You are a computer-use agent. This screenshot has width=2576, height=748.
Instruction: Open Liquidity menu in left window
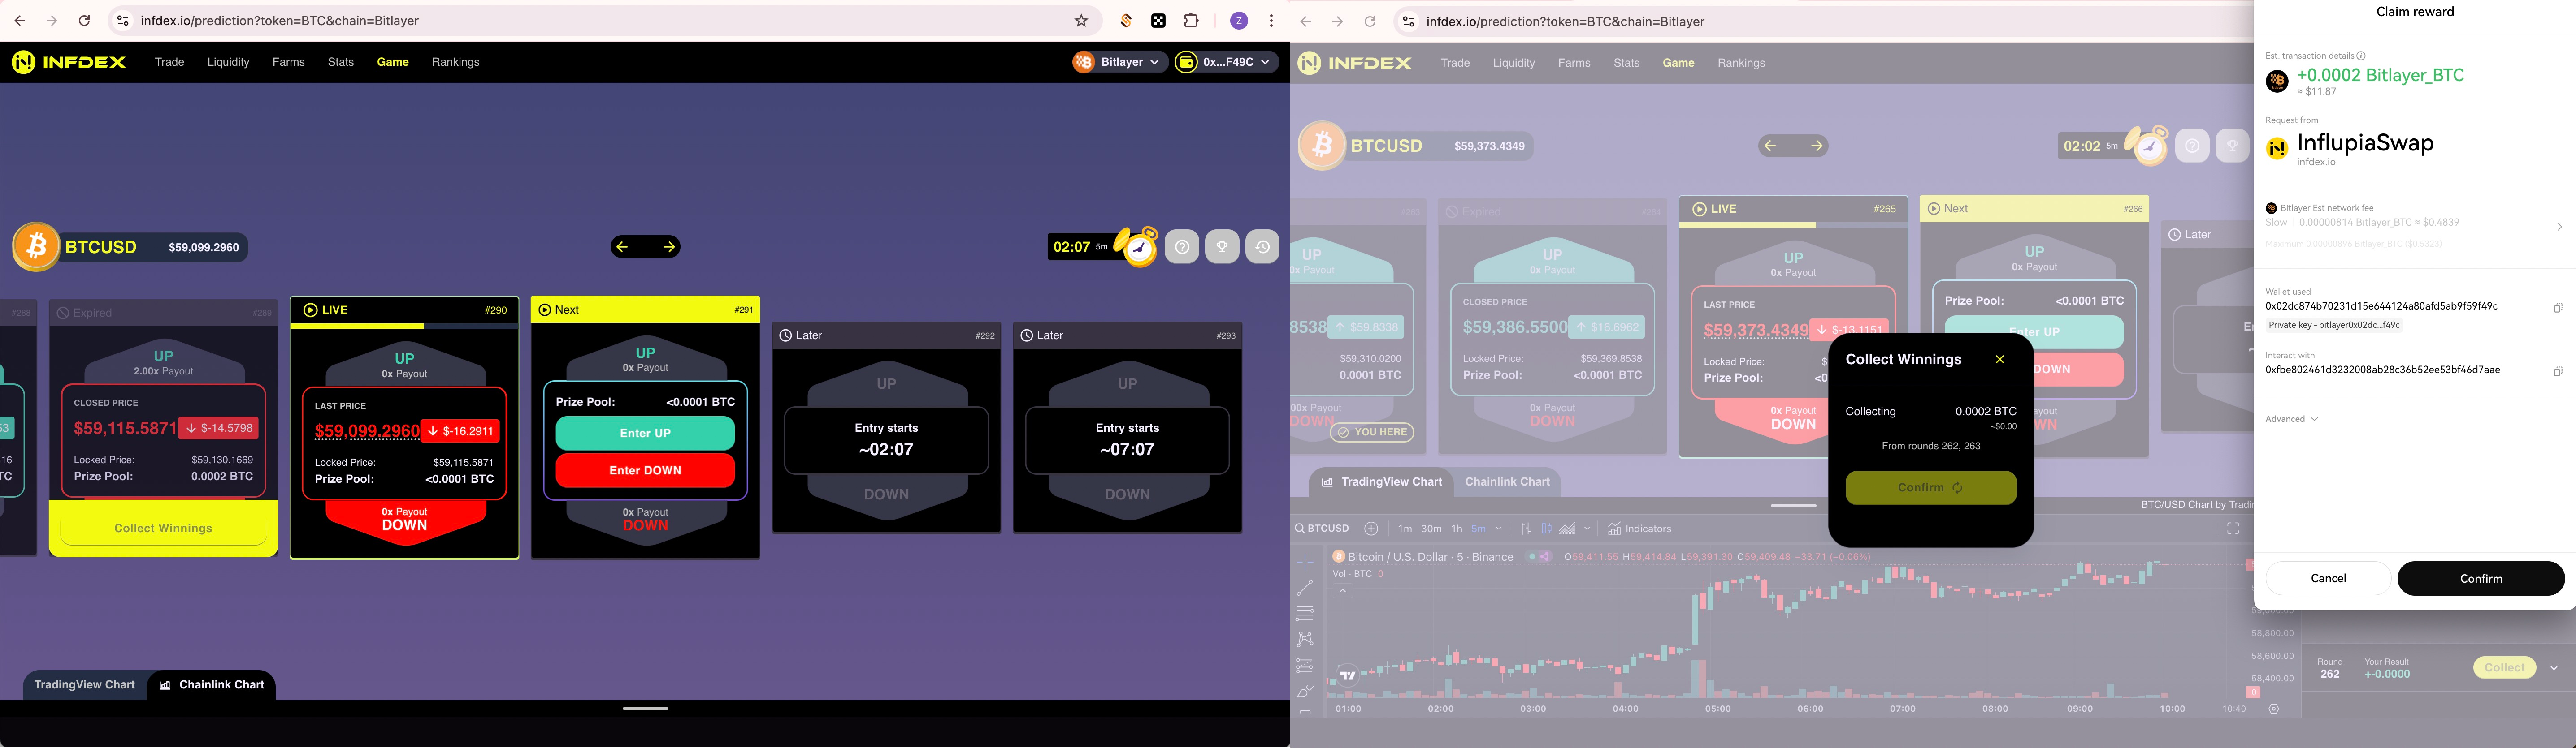[228, 62]
